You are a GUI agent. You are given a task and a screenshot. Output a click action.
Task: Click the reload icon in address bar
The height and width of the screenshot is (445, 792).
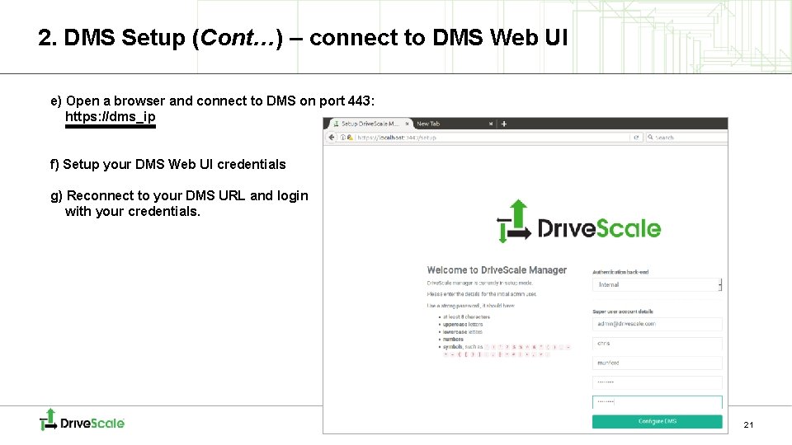(x=636, y=138)
